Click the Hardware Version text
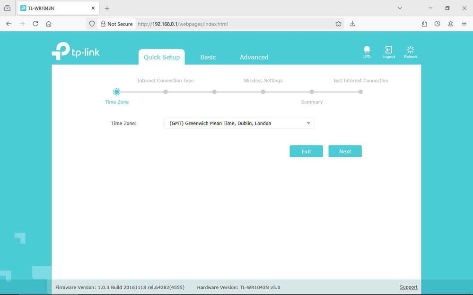This screenshot has height=295, width=473. pyautogui.click(x=238, y=287)
